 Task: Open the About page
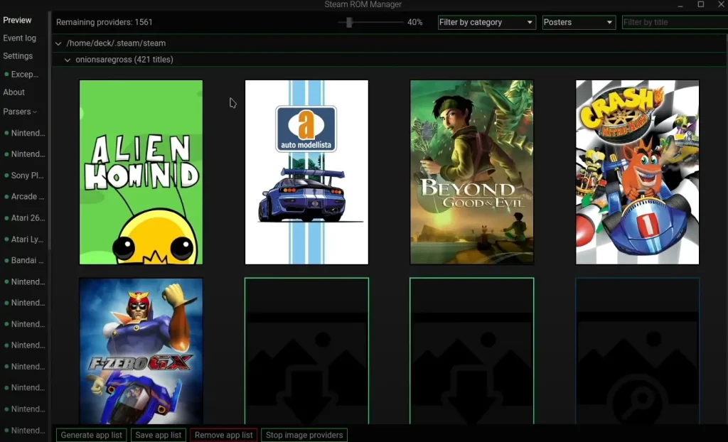pyautogui.click(x=14, y=92)
